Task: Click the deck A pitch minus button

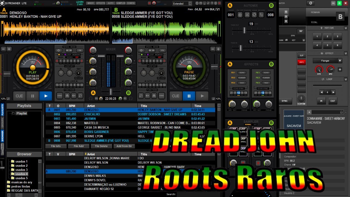Action: 3,49
